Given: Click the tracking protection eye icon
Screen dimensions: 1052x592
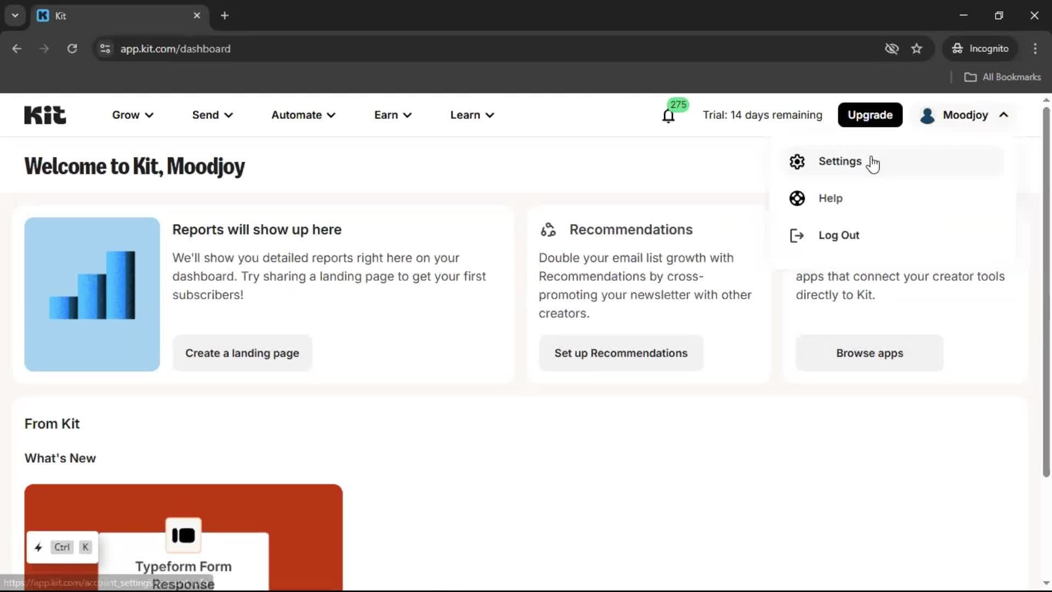Looking at the screenshot, I should pyautogui.click(x=891, y=49).
